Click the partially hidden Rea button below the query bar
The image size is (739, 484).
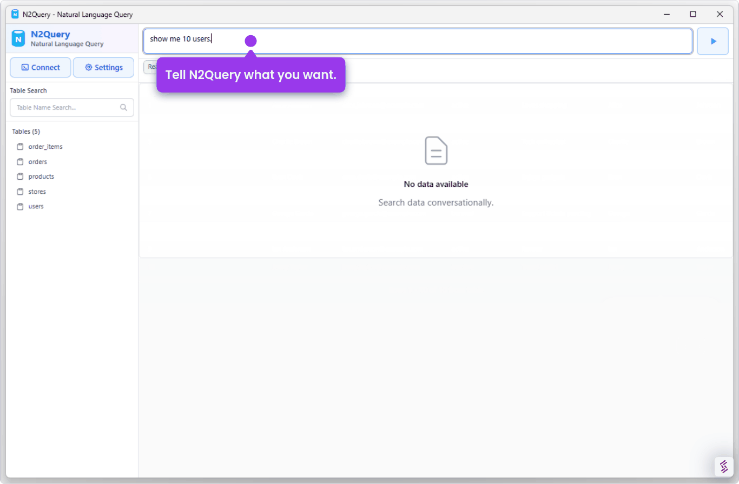151,67
